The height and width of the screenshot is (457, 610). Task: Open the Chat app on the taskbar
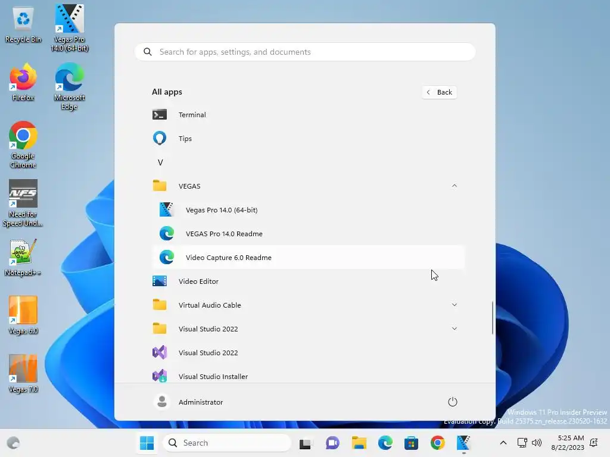332,443
